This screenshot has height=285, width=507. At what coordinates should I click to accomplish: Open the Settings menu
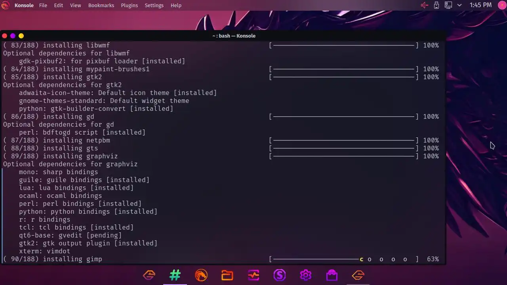[154, 5]
